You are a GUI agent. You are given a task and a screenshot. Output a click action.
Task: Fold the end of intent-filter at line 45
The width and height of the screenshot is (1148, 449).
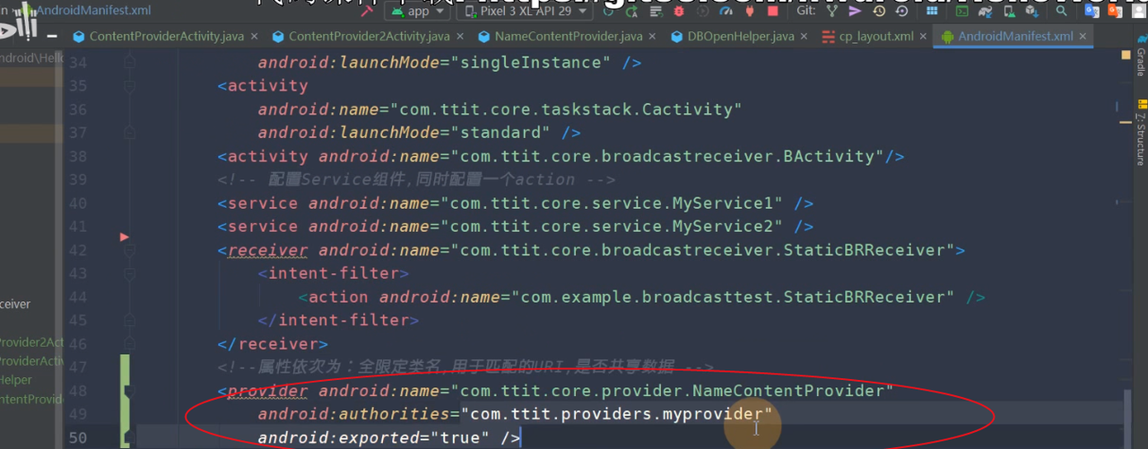pyautogui.click(x=129, y=320)
